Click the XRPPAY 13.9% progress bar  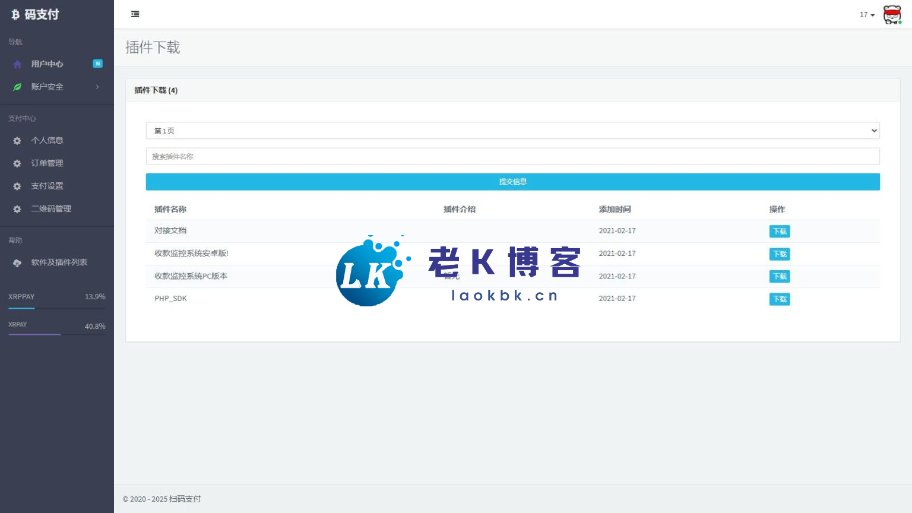[57, 308]
